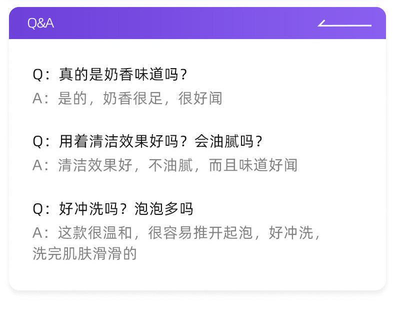Click the A: label before 清洁效果好

[x=41, y=165]
